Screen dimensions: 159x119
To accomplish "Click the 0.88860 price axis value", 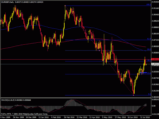I will point(155,27).
